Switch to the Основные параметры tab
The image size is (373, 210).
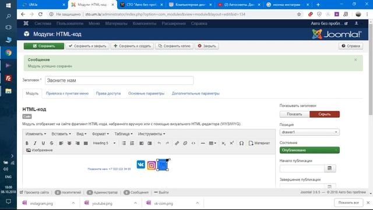click(146, 93)
